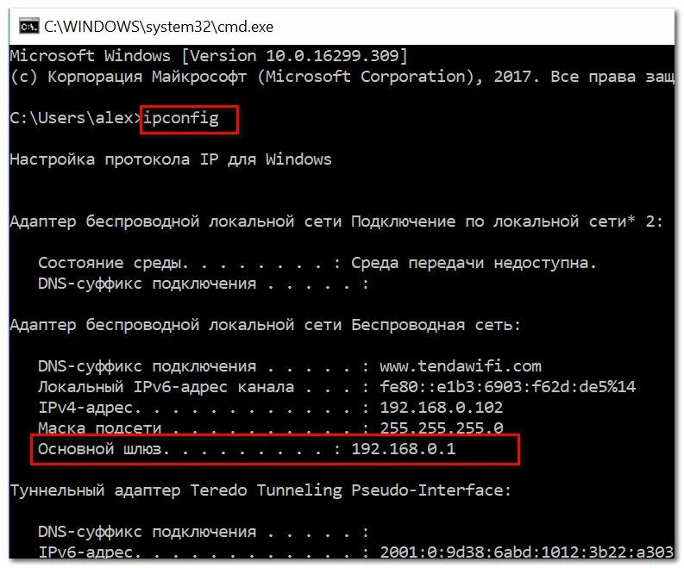Click the fe80 link-local IPv6 address
This screenshot has height=568, width=684.
click(508, 387)
